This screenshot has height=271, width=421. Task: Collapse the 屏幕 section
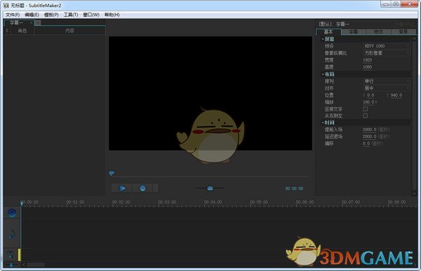tap(323, 39)
